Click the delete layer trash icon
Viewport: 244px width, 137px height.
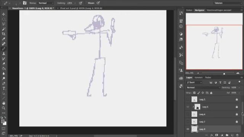[x=237, y=135]
